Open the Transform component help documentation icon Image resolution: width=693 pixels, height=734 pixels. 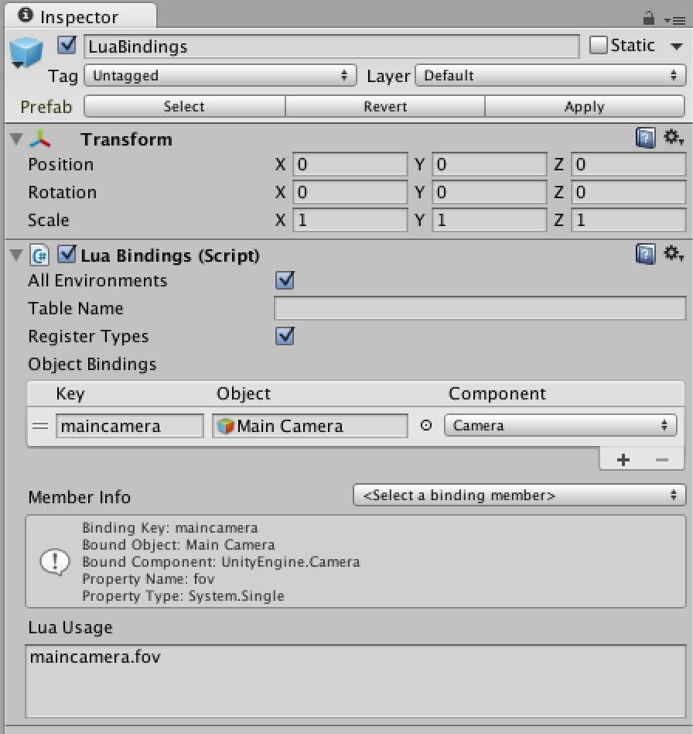(647, 137)
